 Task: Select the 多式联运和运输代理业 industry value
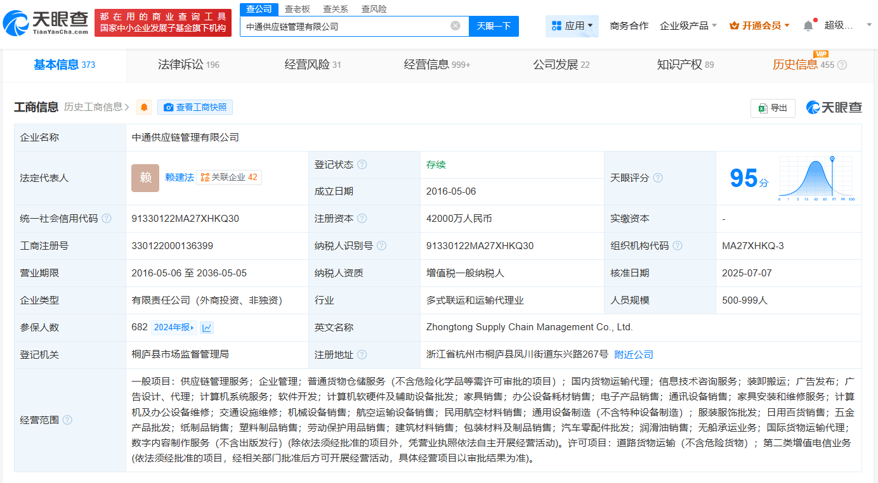(x=475, y=300)
